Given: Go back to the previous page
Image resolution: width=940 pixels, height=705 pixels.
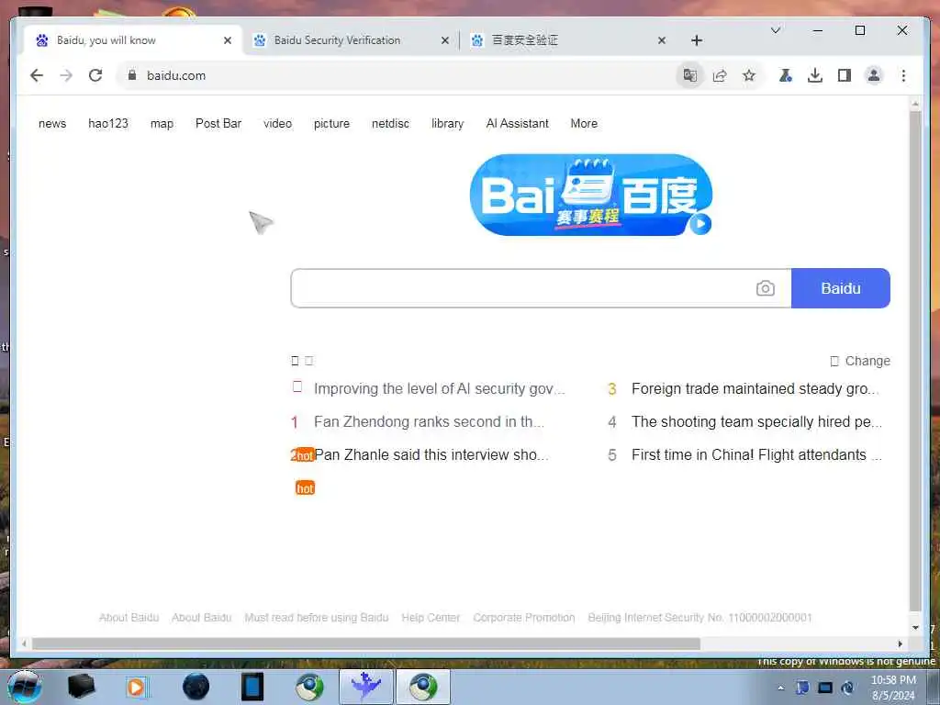Looking at the screenshot, I should pos(37,75).
